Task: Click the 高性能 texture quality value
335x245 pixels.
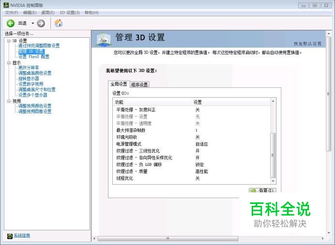Action: click(202, 172)
